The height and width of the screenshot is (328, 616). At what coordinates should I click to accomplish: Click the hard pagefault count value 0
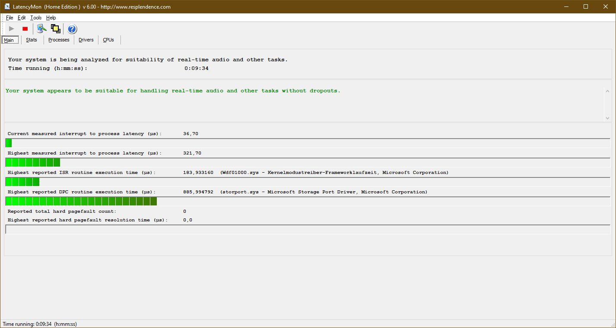pos(185,211)
